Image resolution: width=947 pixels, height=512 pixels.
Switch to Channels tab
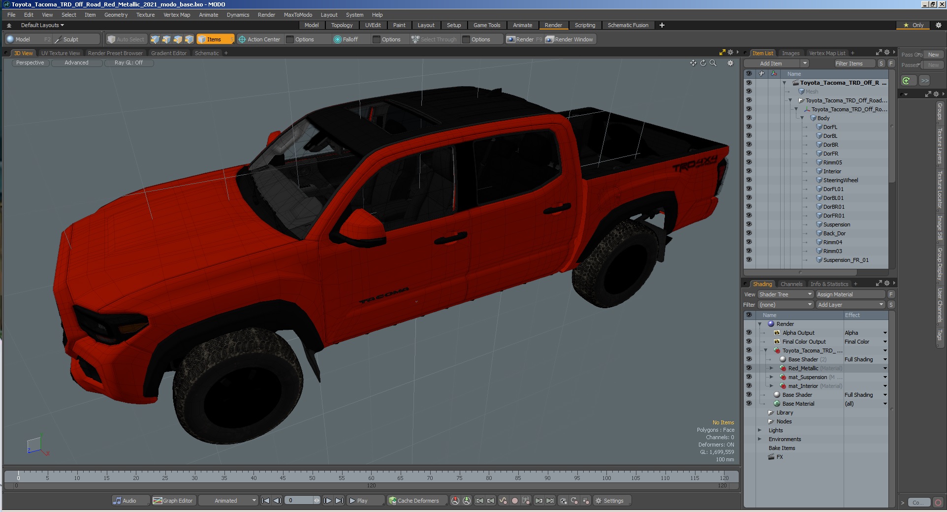(x=791, y=284)
